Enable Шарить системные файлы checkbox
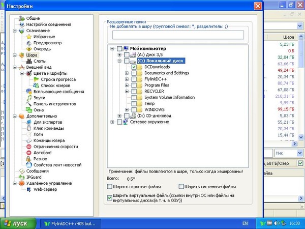The height and width of the screenshot is (229, 305). (x=181, y=187)
